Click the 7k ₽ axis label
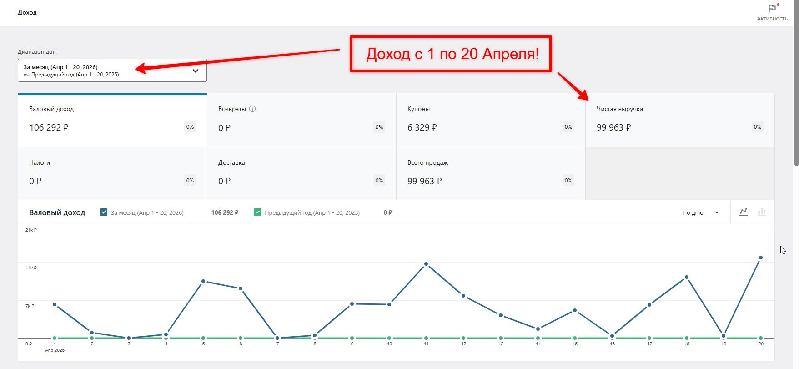The width and height of the screenshot is (799, 369). 30,306
